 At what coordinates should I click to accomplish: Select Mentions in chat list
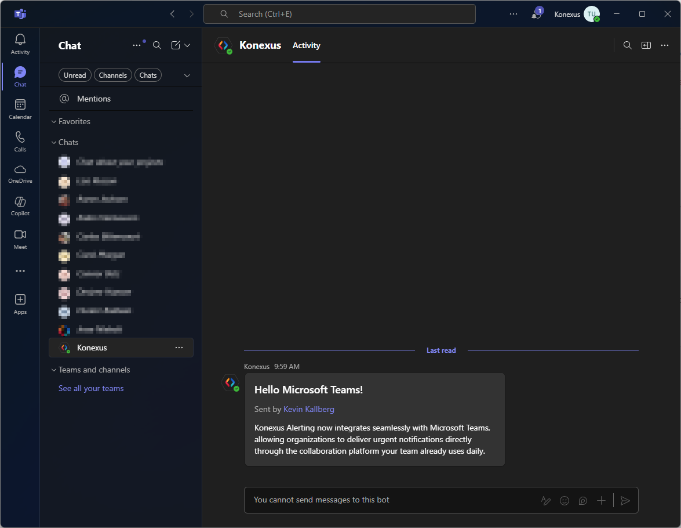click(93, 99)
